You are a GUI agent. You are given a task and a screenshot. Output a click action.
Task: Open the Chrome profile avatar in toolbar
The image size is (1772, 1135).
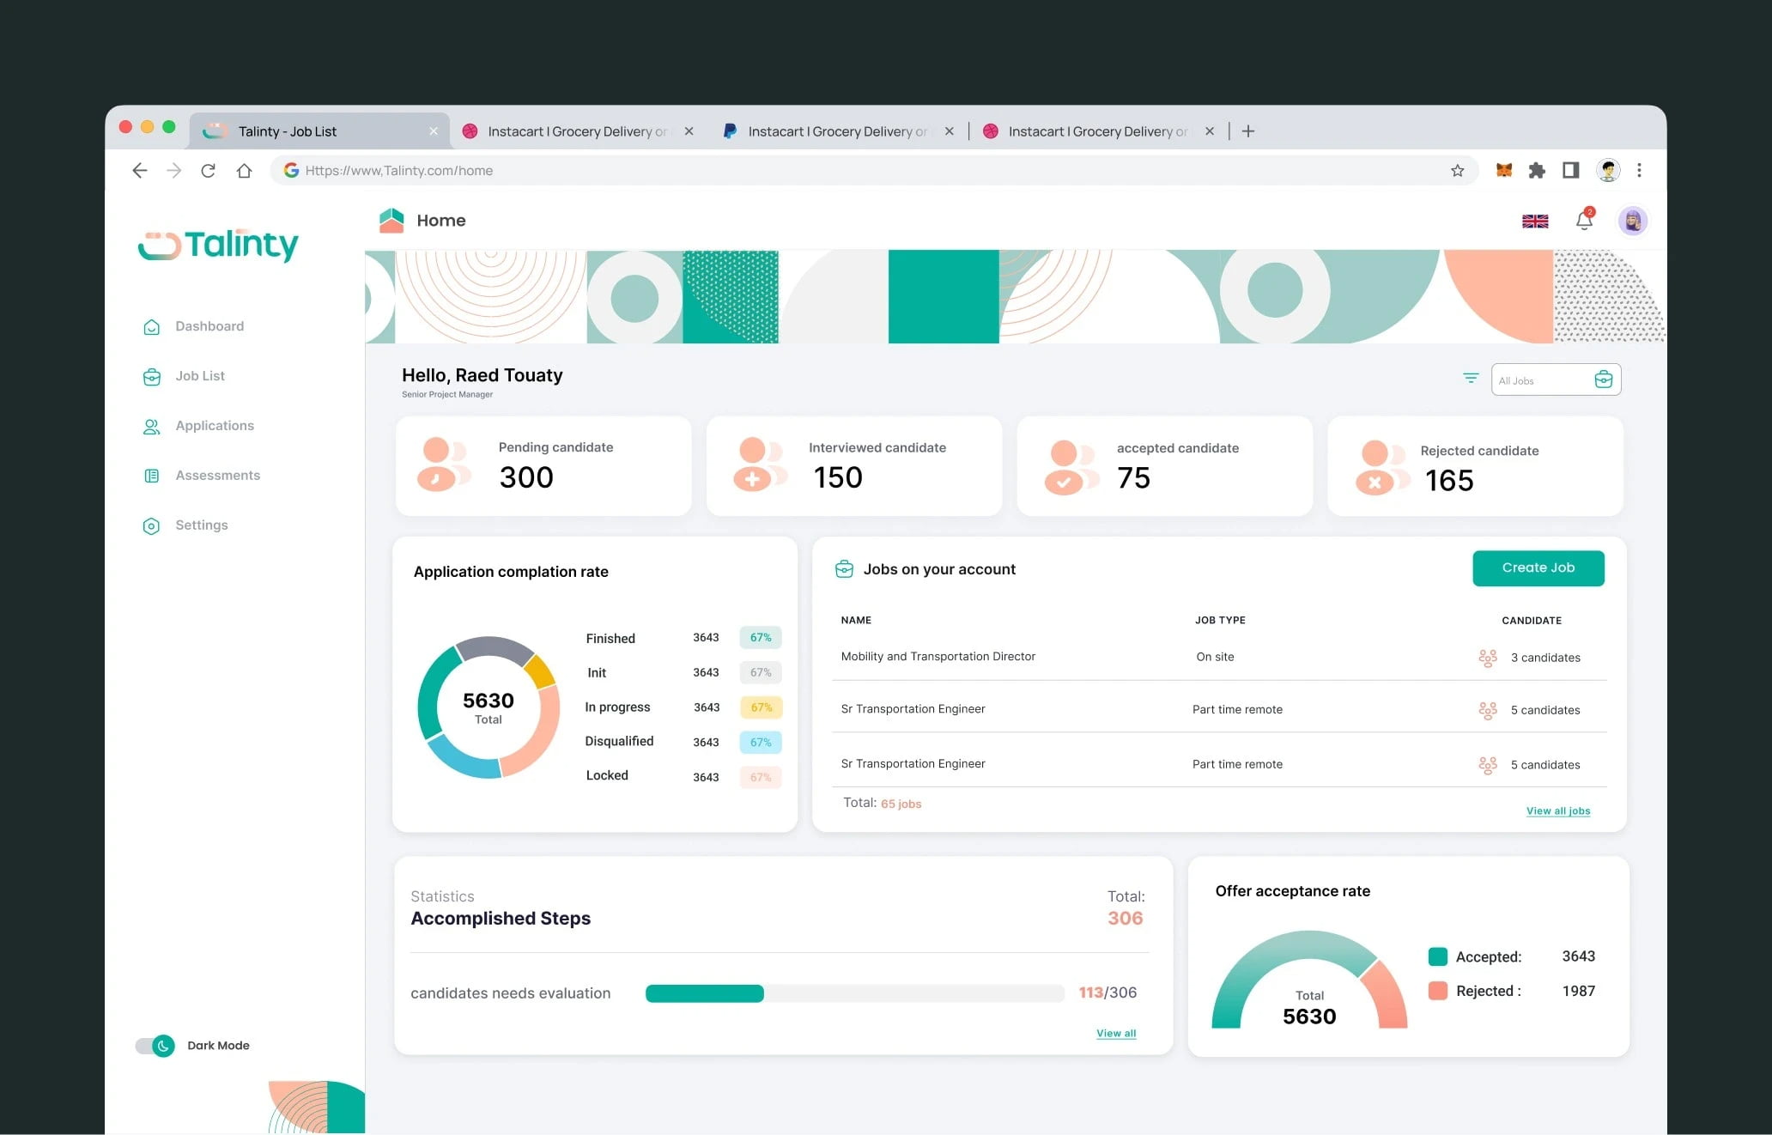click(x=1608, y=170)
